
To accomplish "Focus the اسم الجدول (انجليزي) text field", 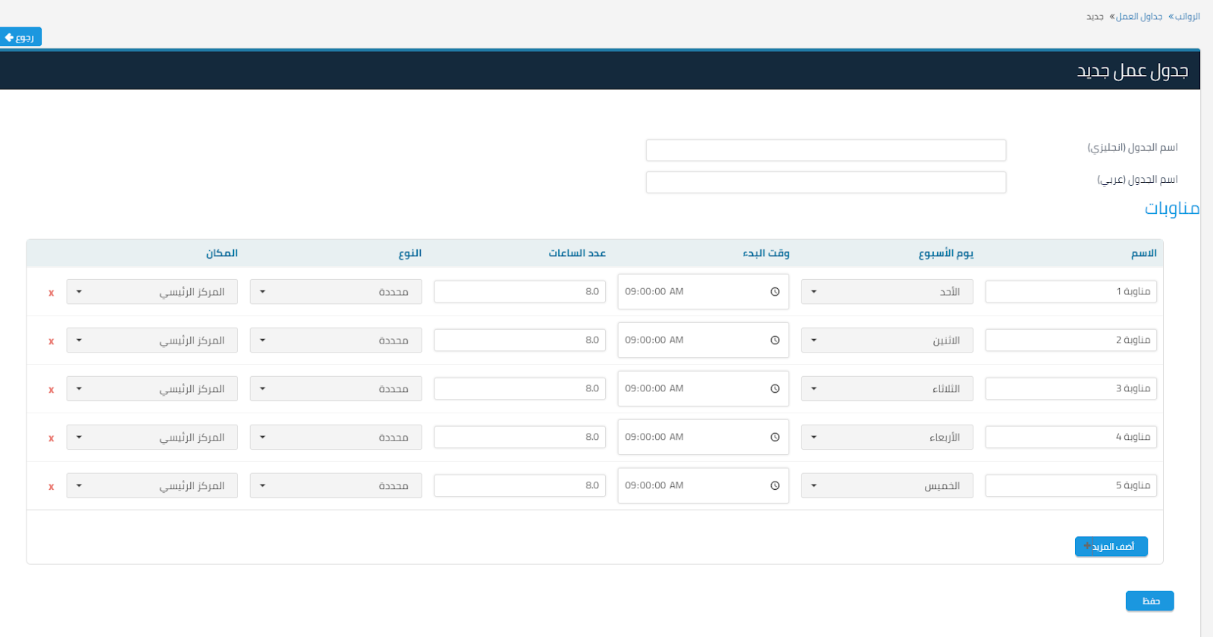I will coord(826,150).
